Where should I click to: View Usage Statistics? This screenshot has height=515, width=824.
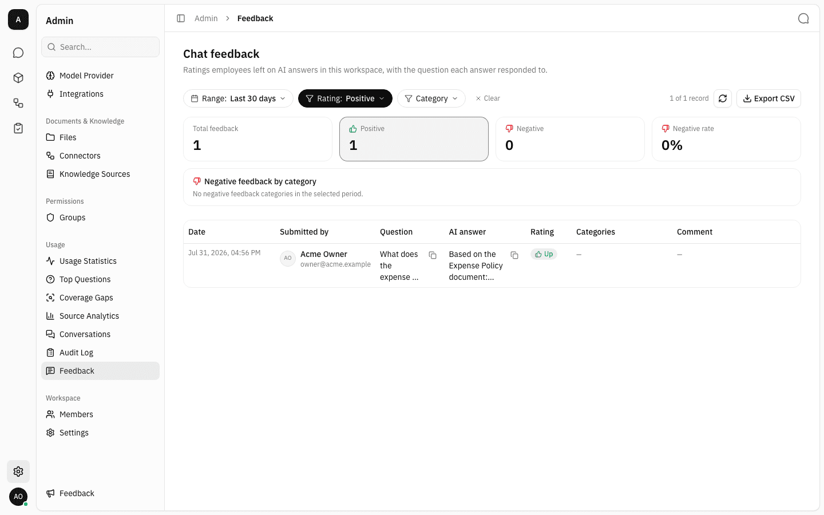point(100,261)
